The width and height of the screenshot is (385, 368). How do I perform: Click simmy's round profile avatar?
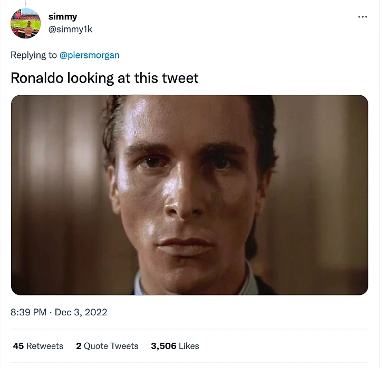pyautogui.click(x=25, y=23)
